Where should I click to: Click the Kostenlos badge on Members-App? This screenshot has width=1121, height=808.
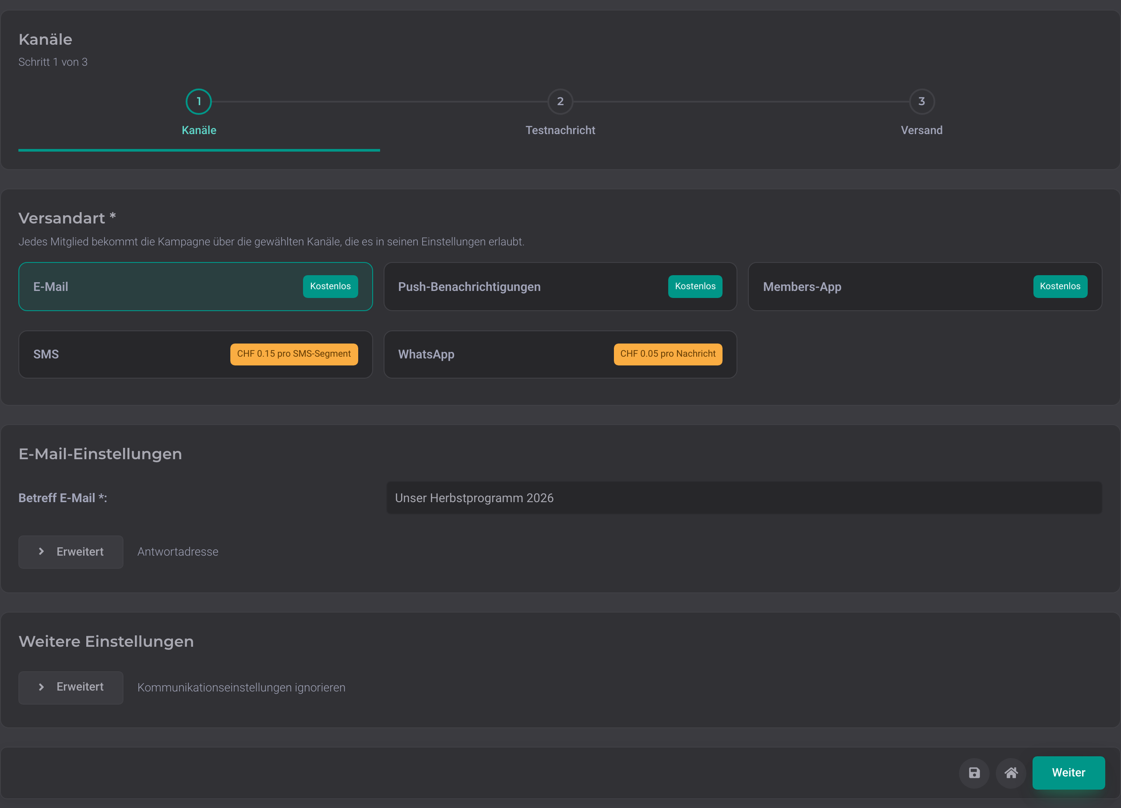(1060, 286)
